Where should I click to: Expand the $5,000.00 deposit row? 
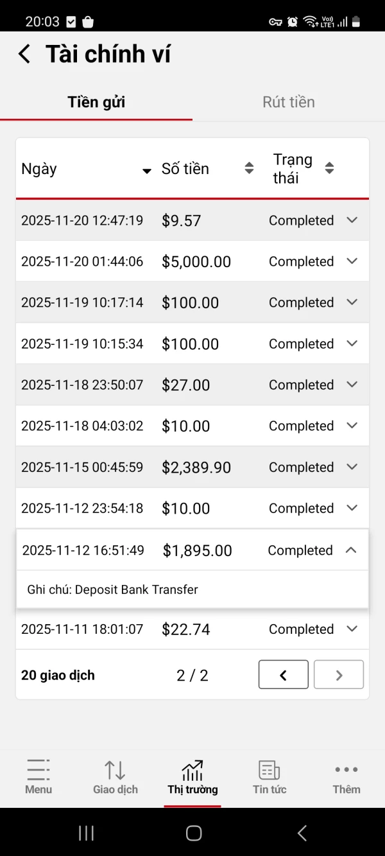352,261
